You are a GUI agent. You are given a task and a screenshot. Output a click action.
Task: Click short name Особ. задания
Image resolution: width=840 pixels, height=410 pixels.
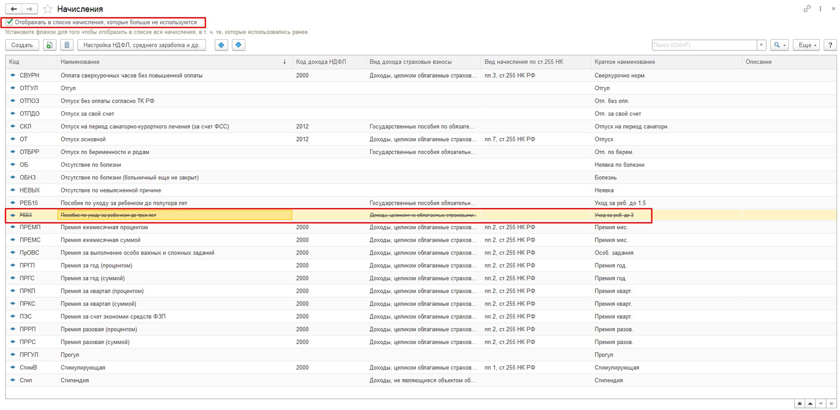point(614,253)
